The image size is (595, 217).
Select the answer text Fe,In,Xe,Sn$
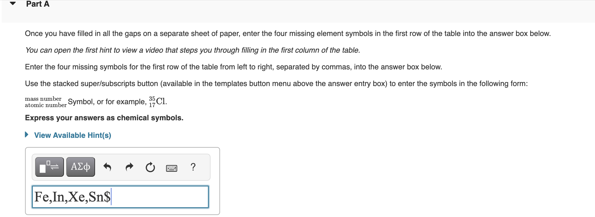[x=72, y=197]
